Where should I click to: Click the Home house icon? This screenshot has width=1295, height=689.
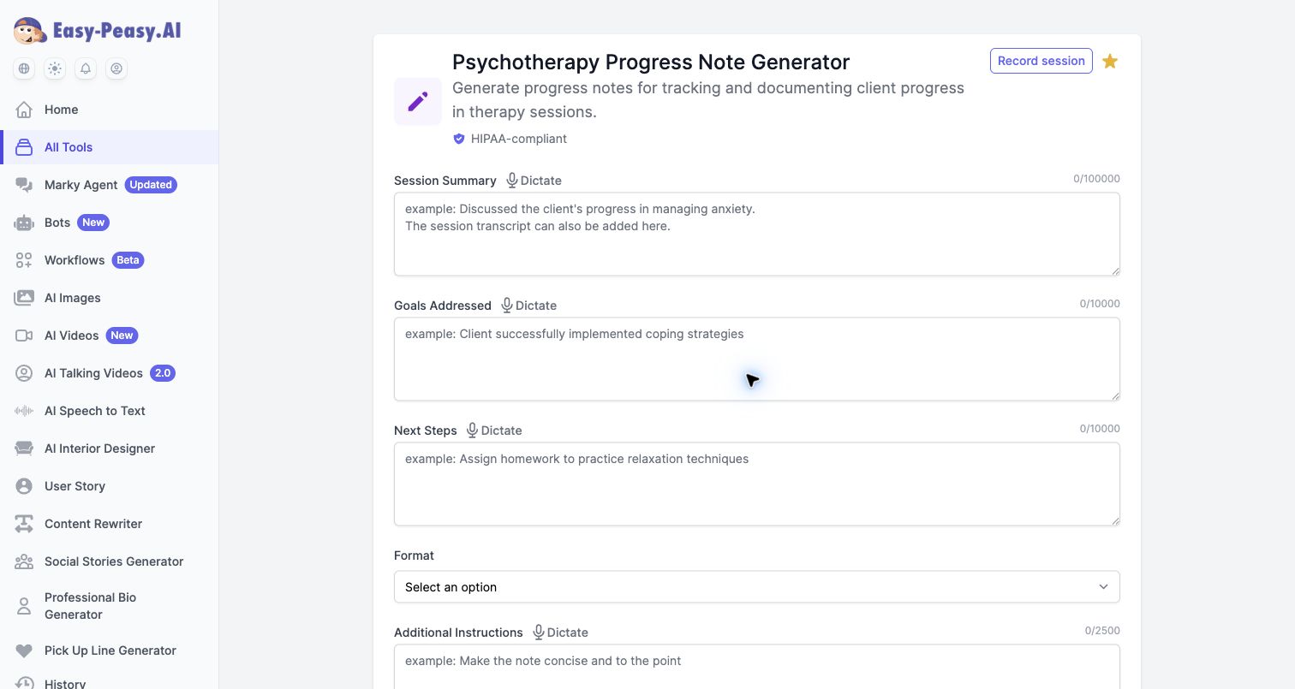(x=24, y=110)
